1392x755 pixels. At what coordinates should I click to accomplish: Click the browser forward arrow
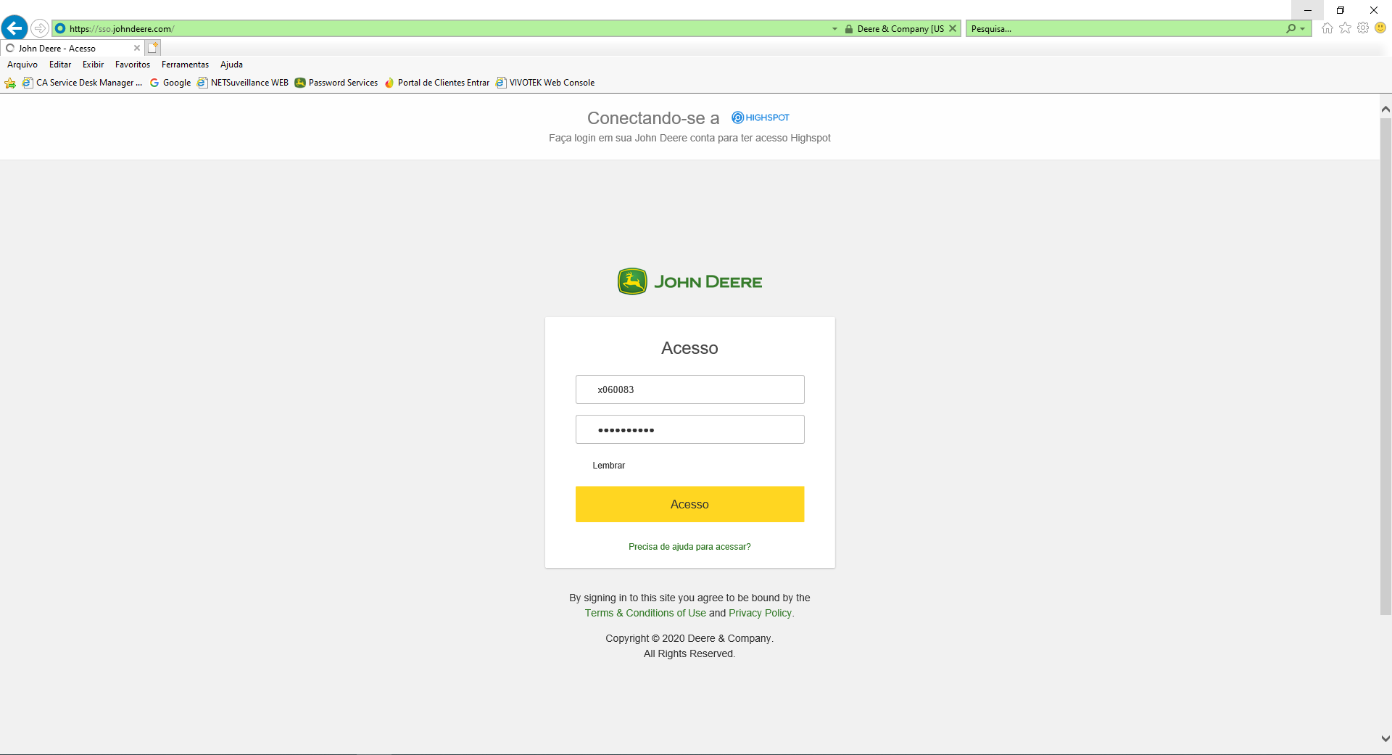pyautogui.click(x=40, y=28)
